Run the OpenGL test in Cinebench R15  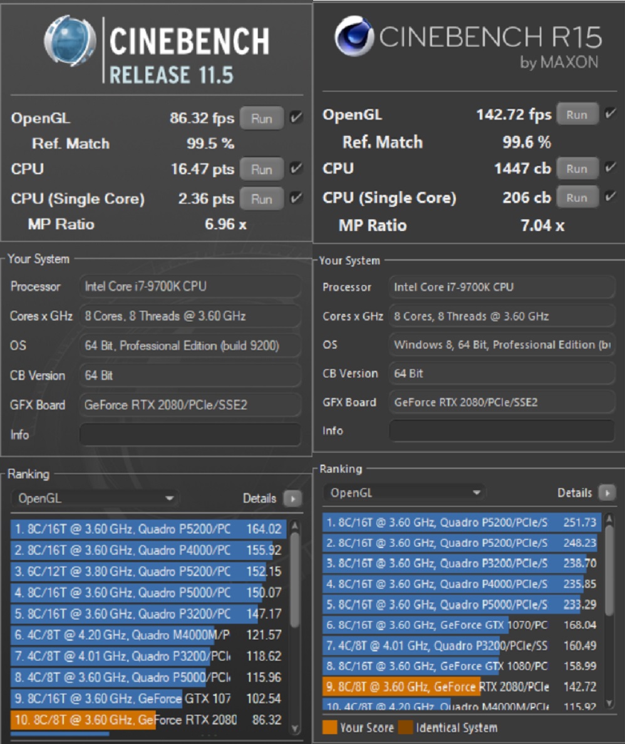coord(576,115)
